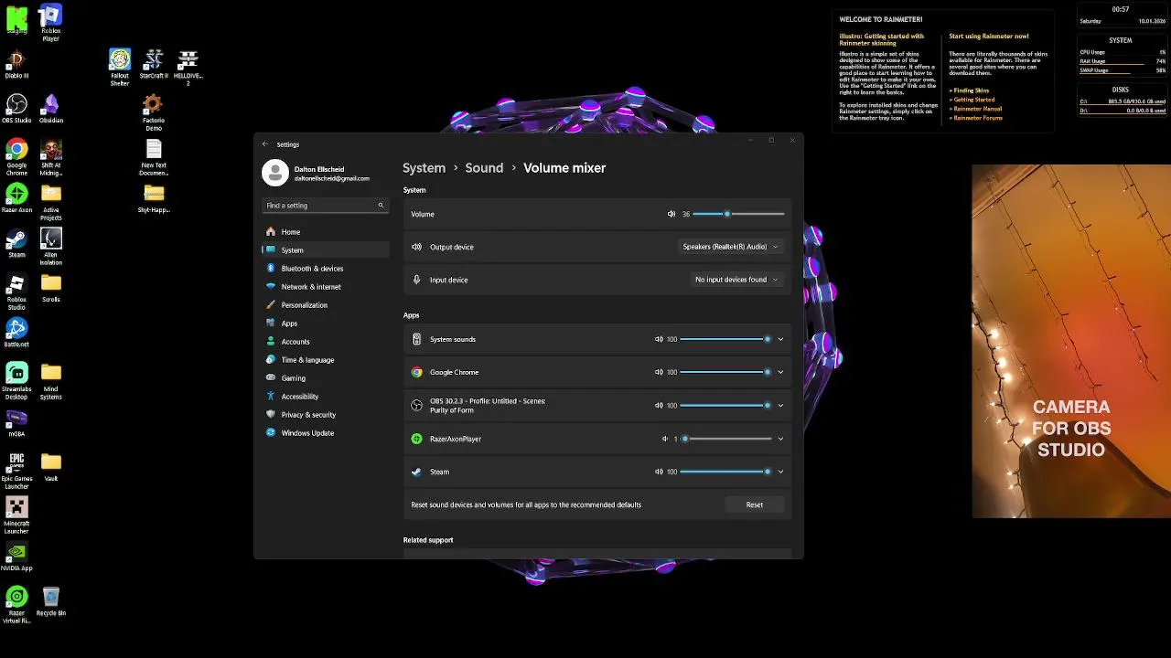The height and width of the screenshot is (658, 1171).
Task: Select the Active Projects folder
Action: [51, 202]
